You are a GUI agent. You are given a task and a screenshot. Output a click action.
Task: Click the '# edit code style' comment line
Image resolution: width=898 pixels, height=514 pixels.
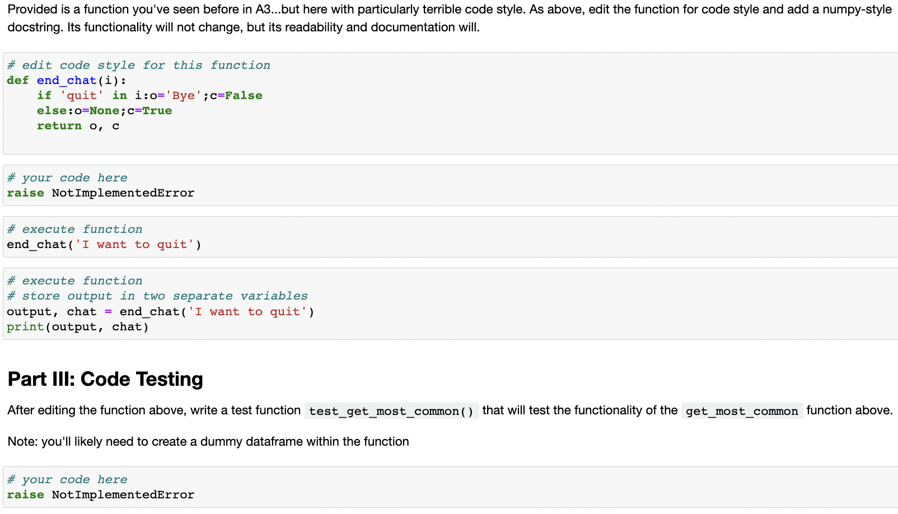138,65
